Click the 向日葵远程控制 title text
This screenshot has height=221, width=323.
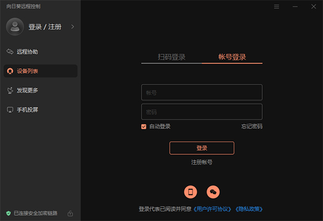[23, 6]
